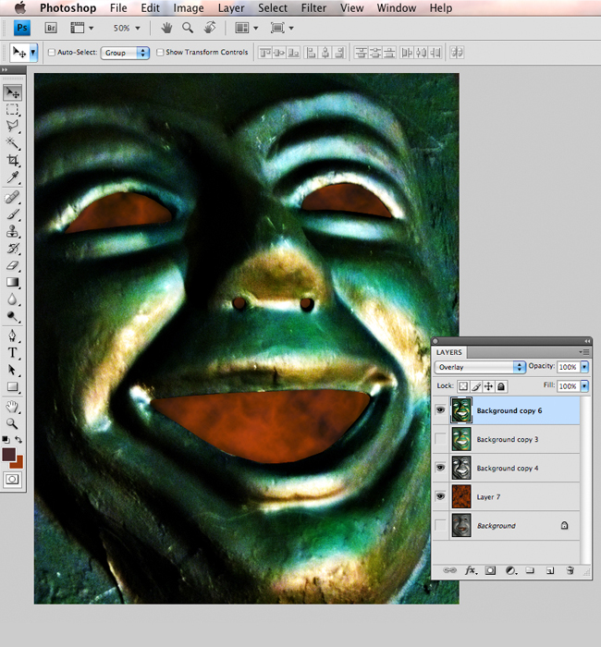Toggle lock image pixels
This screenshot has width=601, height=647.
pos(476,386)
